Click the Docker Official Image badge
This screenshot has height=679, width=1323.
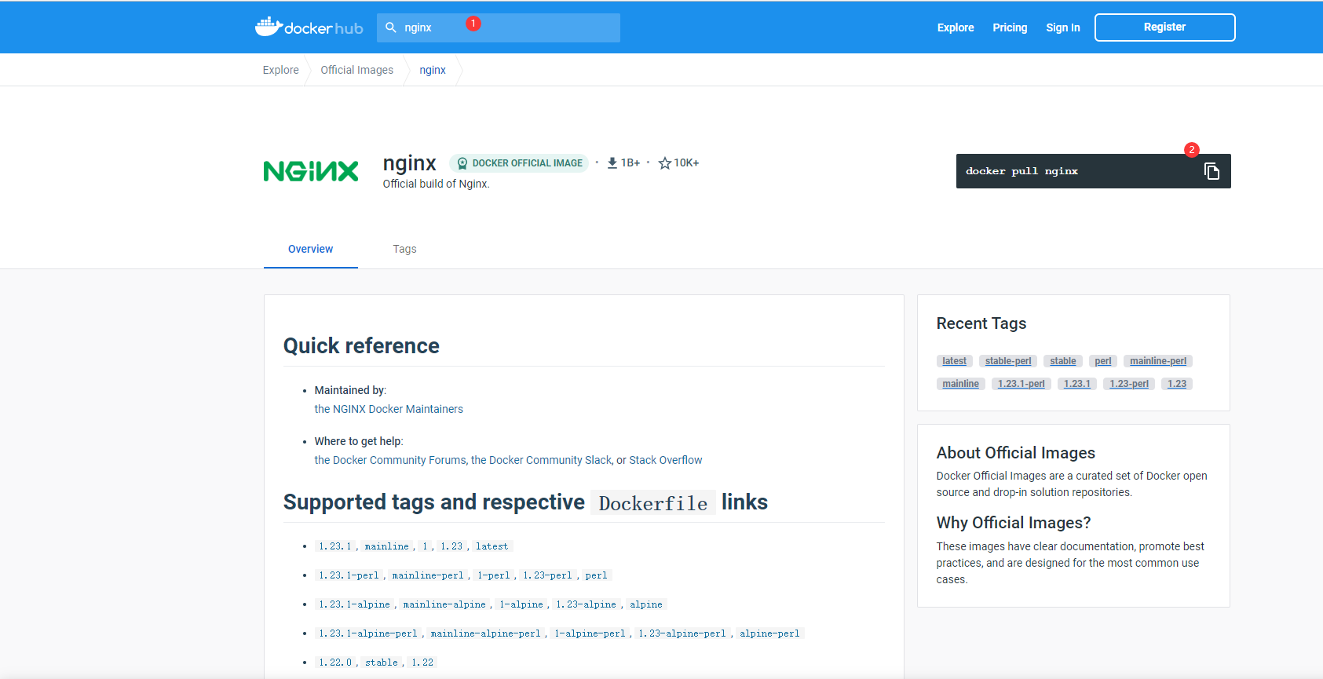pos(519,163)
